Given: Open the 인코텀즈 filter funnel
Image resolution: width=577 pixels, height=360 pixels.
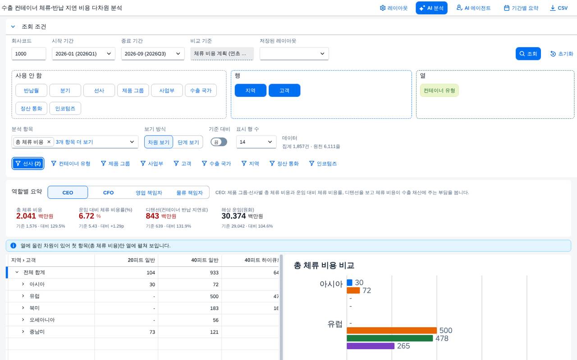Looking at the screenshot, I should click(311, 163).
